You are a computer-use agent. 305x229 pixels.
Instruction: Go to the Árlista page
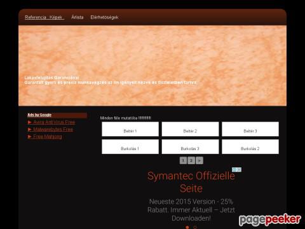pyautogui.click(x=78, y=17)
